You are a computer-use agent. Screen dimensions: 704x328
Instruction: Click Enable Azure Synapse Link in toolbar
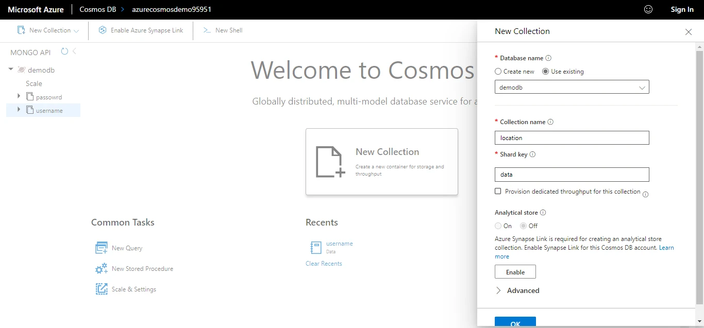pos(141,30)
